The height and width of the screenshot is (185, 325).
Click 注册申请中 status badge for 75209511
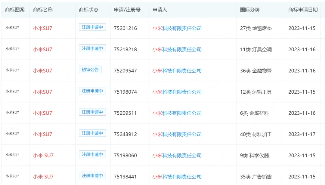click(x=92, y=112)
